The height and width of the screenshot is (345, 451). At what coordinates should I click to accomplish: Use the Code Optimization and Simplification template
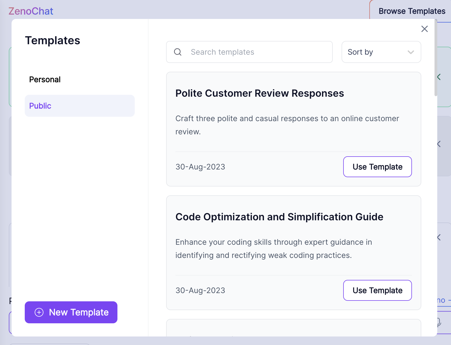point(377,290)
